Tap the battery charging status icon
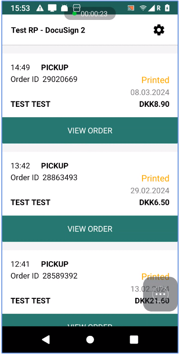This screenshot has height=354, width=179. pyautogui.click(x=167, y=8)
